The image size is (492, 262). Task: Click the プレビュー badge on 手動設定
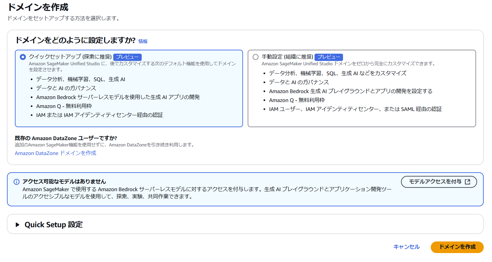coord(329,57)
